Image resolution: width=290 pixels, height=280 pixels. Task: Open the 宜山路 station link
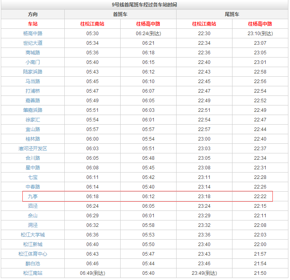coord(33,129)
